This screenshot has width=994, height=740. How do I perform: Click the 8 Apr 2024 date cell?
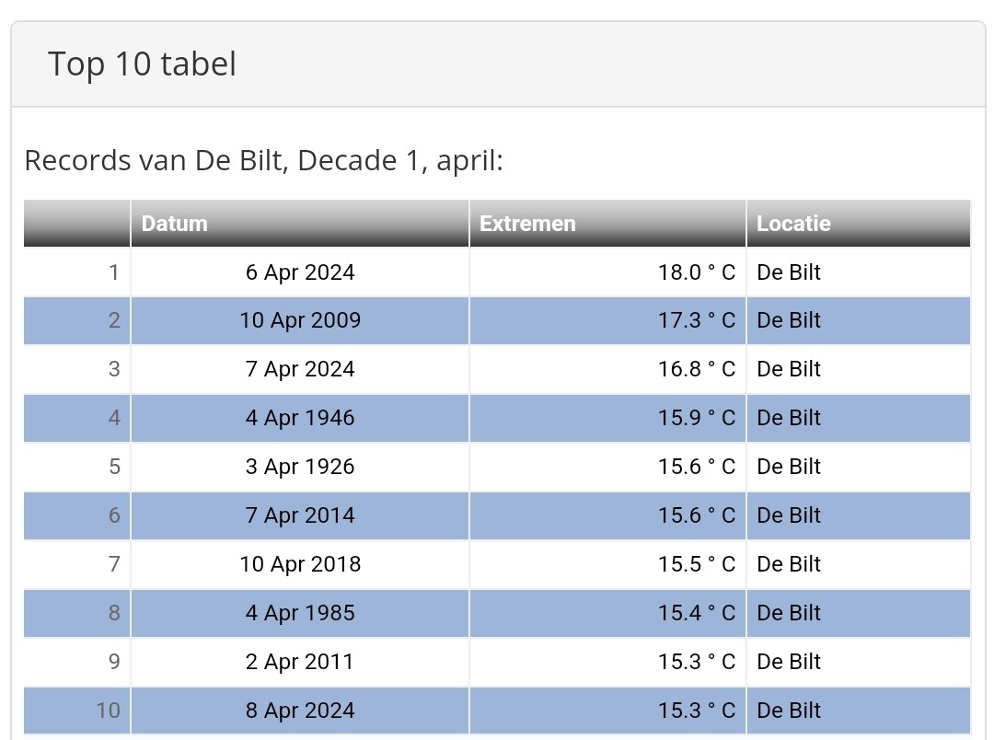click(x=300, y=711)
